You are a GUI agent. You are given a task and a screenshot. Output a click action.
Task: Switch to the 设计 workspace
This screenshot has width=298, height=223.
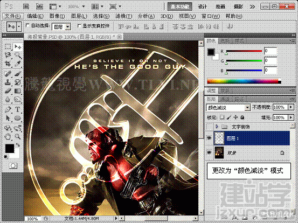[x=202, y=6]
